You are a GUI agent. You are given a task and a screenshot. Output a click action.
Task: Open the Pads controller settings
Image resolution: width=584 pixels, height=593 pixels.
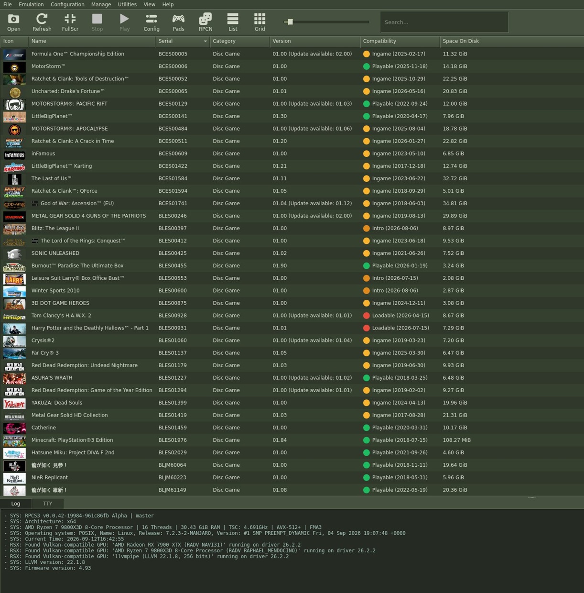[x=178, y=22]
